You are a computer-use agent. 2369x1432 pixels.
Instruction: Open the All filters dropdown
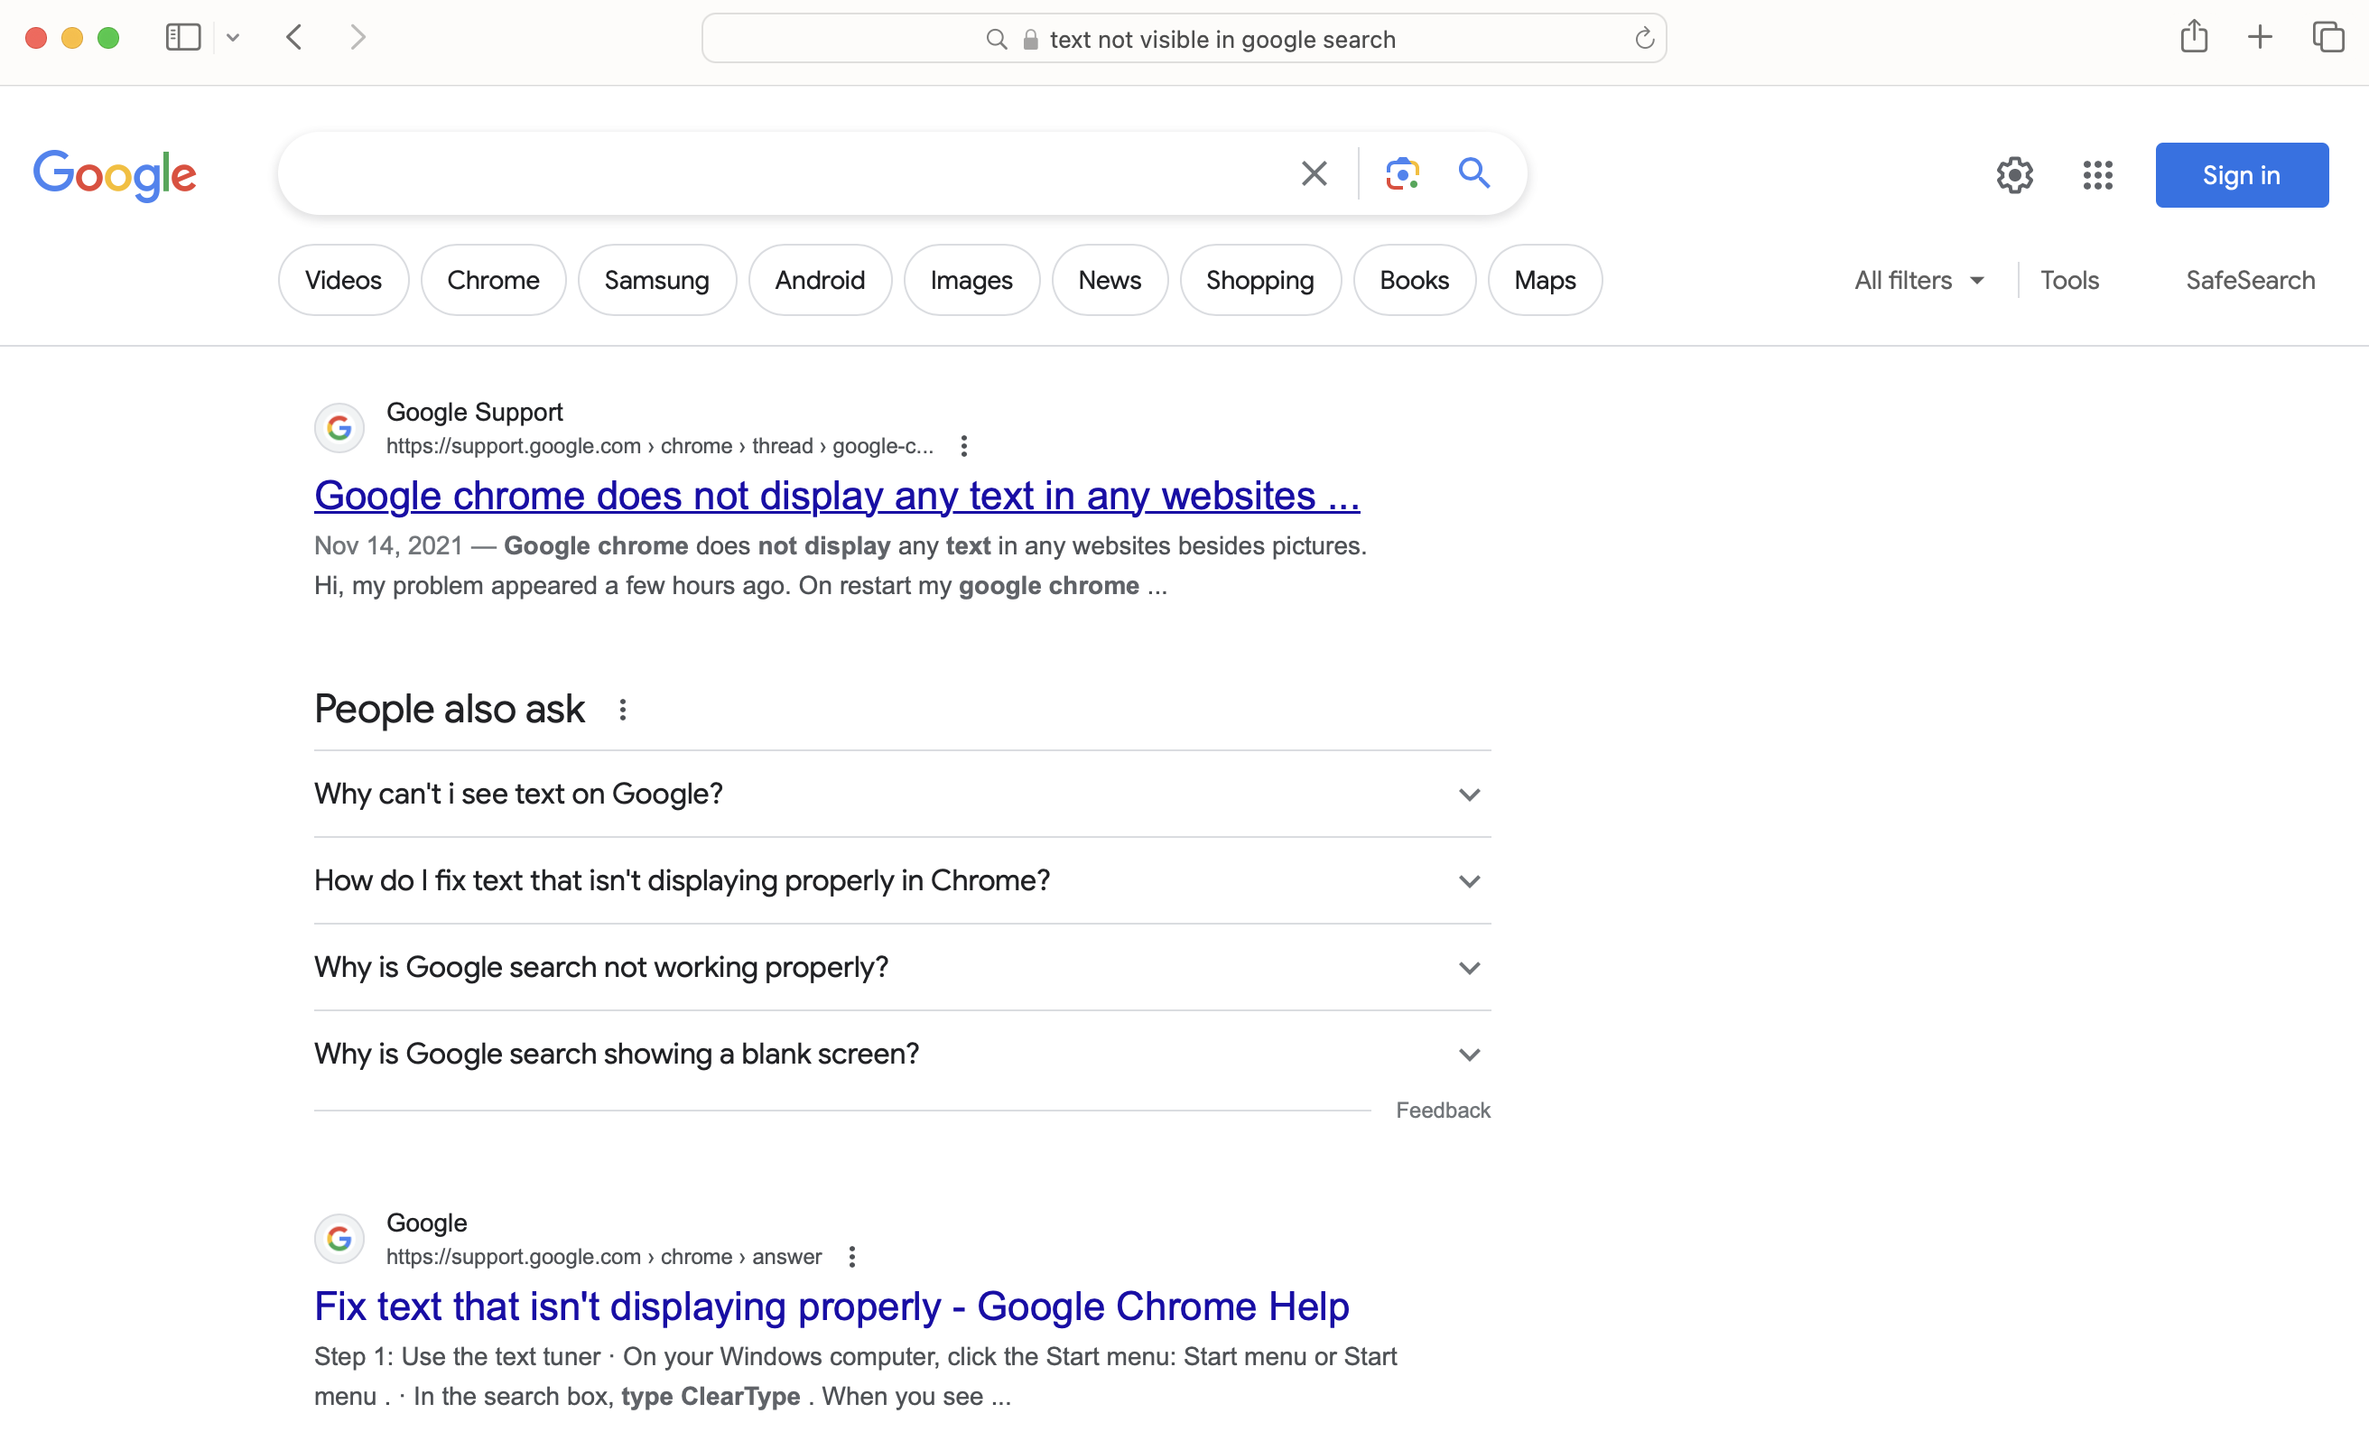point(1918,281)
